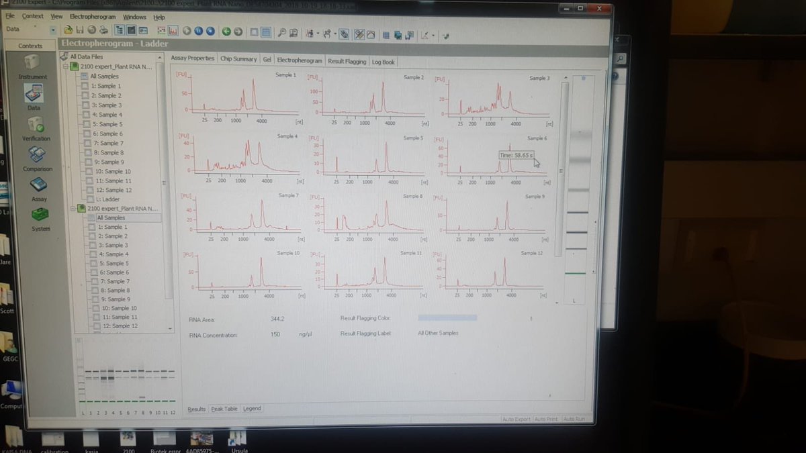Open the View menu

56,16
